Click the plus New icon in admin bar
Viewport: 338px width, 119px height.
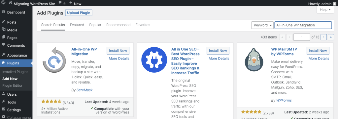[x=71, y=3]
